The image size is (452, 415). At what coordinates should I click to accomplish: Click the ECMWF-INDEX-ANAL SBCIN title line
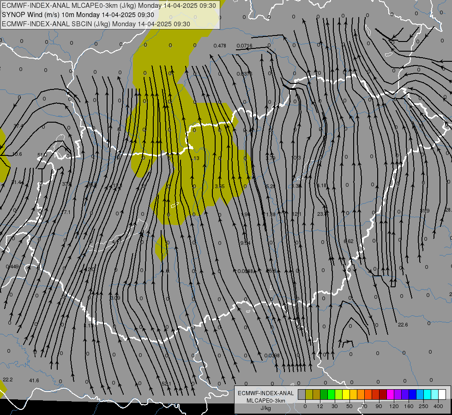96,24
